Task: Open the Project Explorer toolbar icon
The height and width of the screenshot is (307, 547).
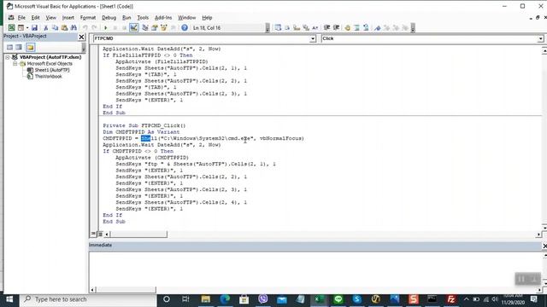Action: click(145, 28)
